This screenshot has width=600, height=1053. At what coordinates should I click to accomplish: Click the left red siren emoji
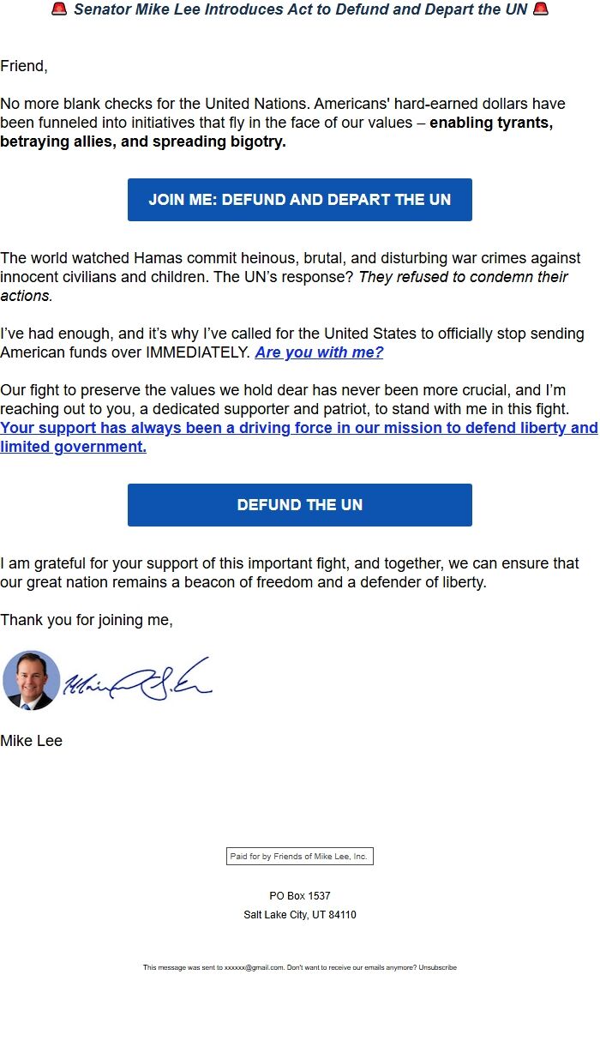tap(59, 9)
